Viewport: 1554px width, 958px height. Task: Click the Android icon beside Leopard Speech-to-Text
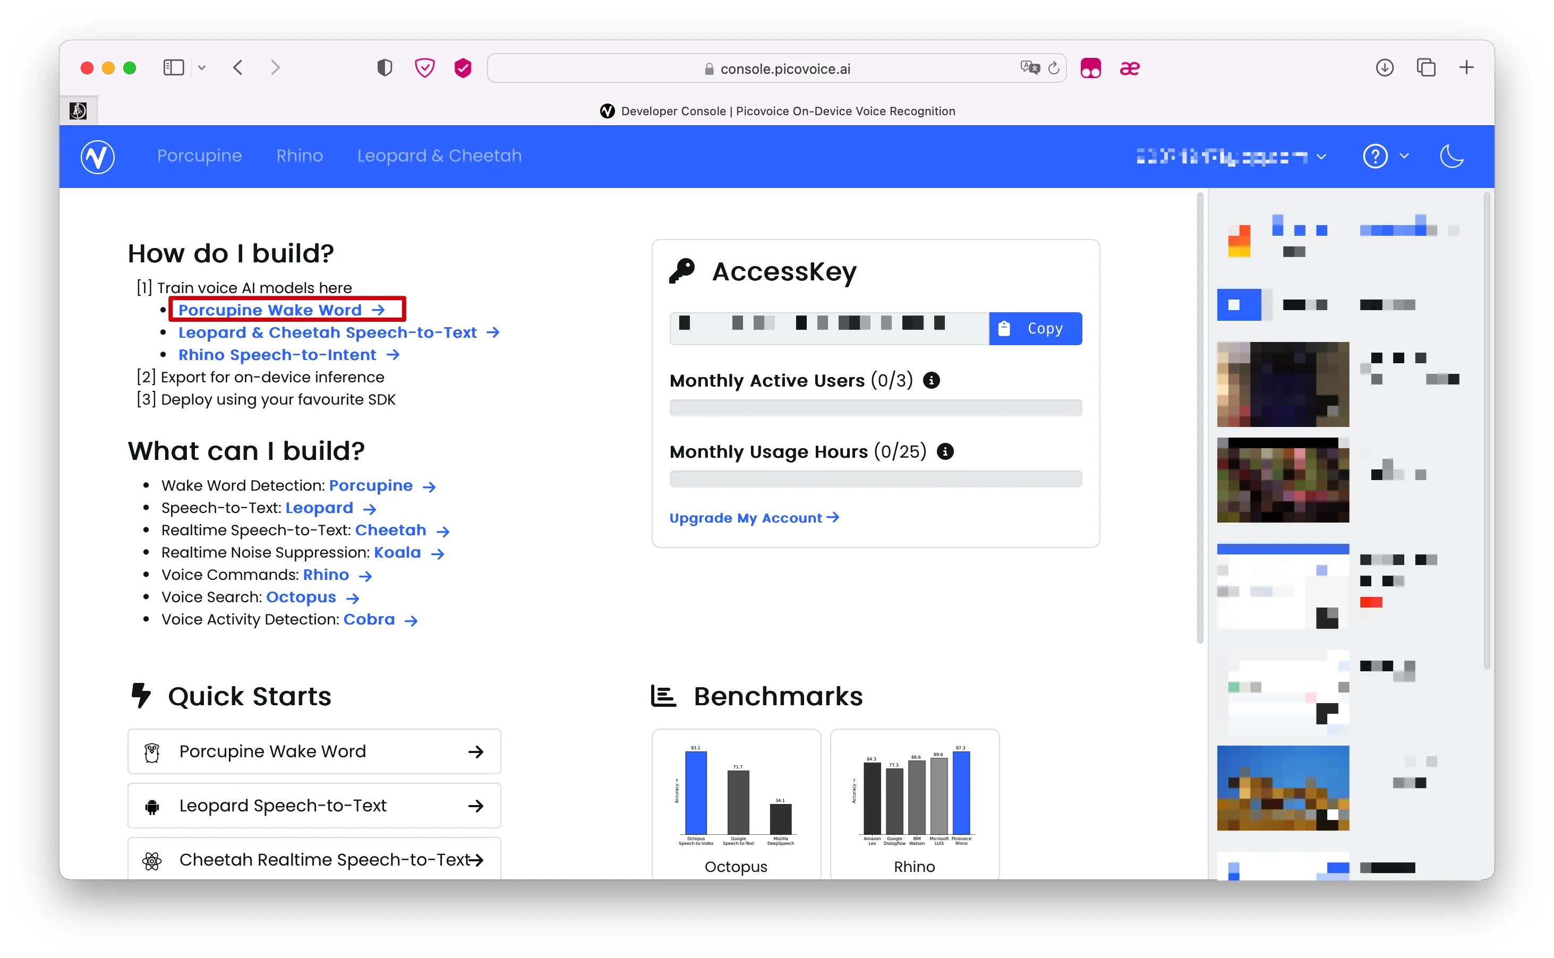[x=152, y=806]
